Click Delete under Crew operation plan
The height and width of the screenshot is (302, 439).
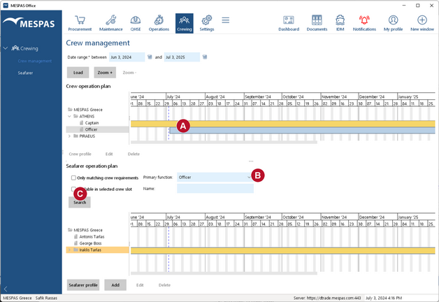pyautogui.click(x=134, y=154)
